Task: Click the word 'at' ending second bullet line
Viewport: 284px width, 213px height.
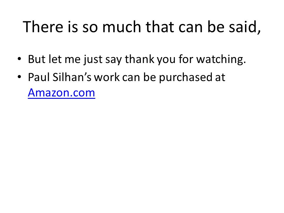Action: [x=220, y=78]
